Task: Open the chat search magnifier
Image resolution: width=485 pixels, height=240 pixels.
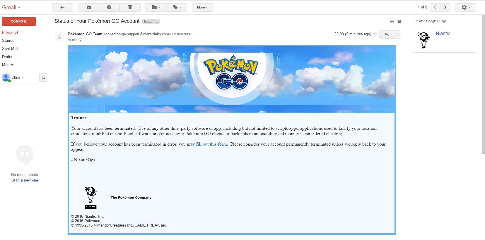Action: click(x=43, y=77)
